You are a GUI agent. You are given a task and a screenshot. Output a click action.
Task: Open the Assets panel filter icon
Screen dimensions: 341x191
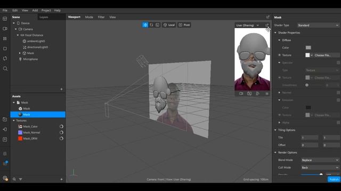20,179
